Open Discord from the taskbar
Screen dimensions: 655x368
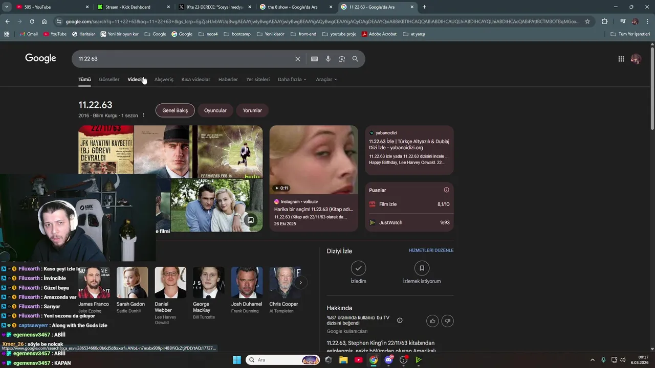388,360
